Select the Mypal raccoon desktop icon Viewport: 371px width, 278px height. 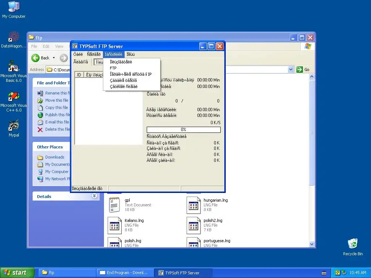click(x=14, y=129)
